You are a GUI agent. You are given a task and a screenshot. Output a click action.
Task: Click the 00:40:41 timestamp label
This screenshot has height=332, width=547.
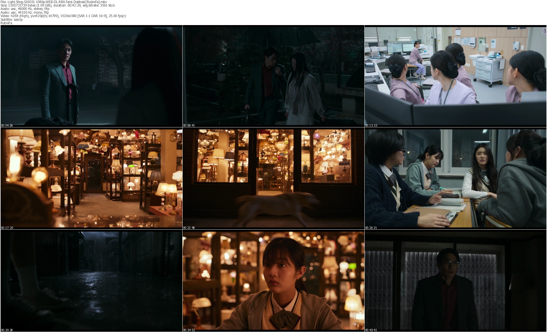click(371, 330)
